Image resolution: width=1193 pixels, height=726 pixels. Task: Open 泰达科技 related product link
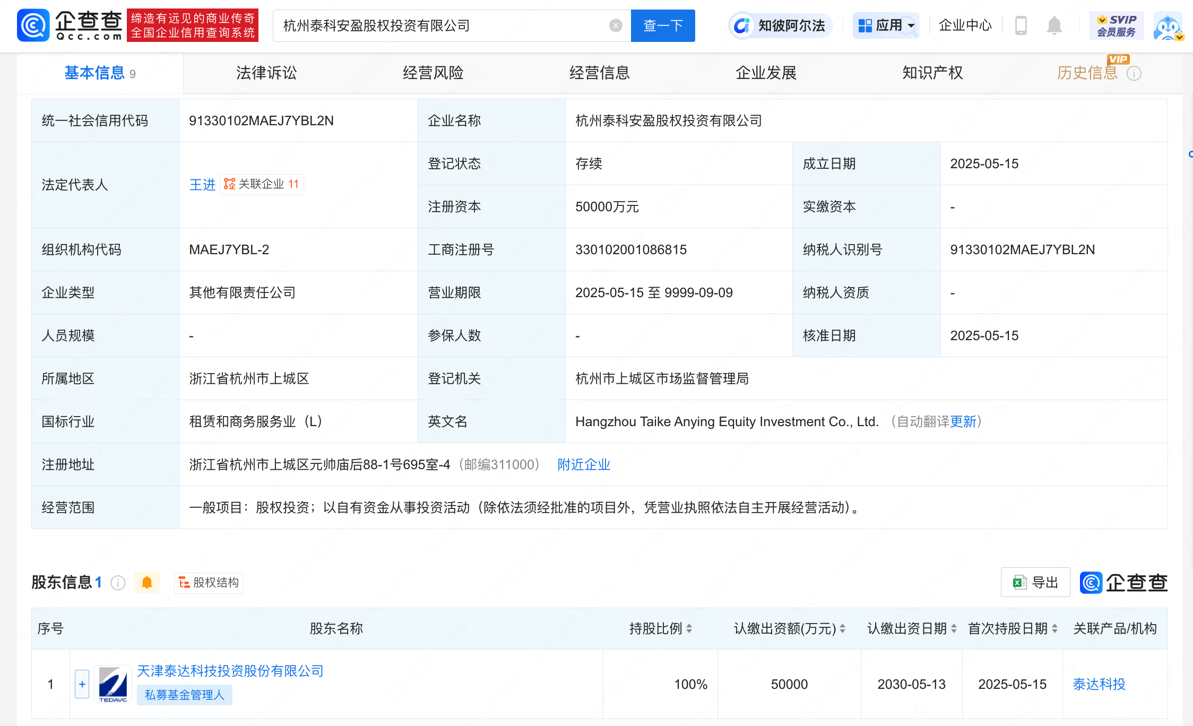[1099, 684]
